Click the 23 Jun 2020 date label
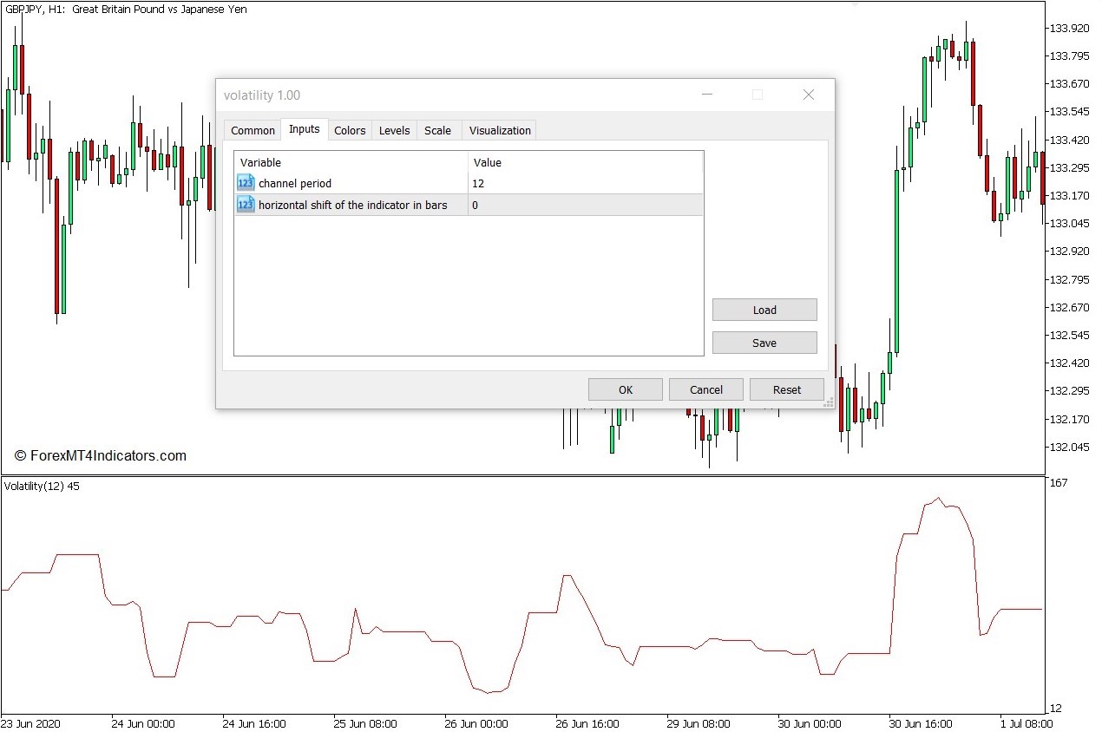The width and height of the screenshot is (1102, 732). coord(30,723)
